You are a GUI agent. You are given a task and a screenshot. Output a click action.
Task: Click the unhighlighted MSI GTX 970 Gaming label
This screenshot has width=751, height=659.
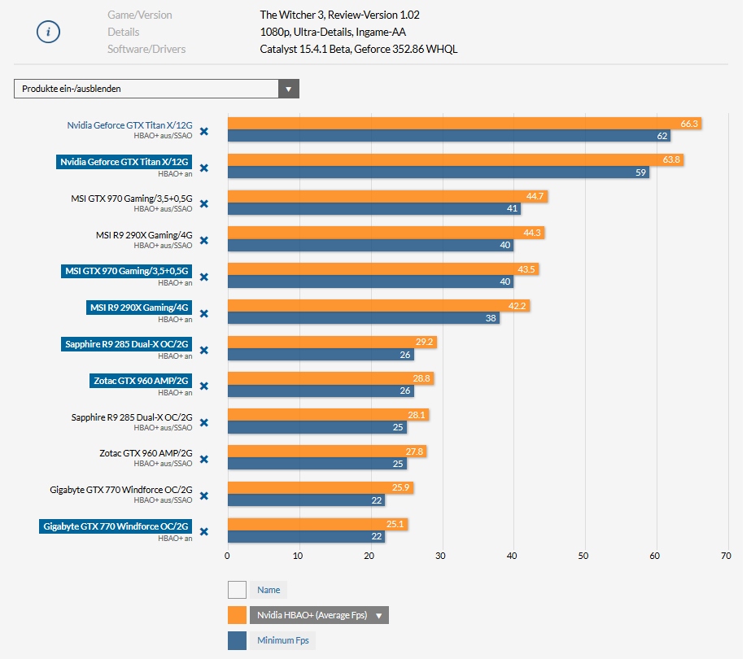(132, 199)
